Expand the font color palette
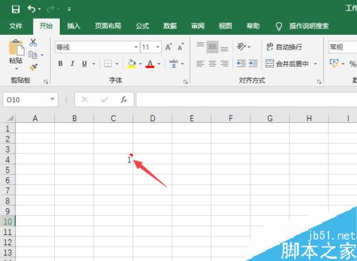 click(x=159, y=64)
